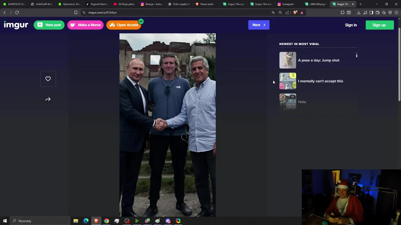
Task: Open Brave Rewards triangle icon
Action: (302, 12)
